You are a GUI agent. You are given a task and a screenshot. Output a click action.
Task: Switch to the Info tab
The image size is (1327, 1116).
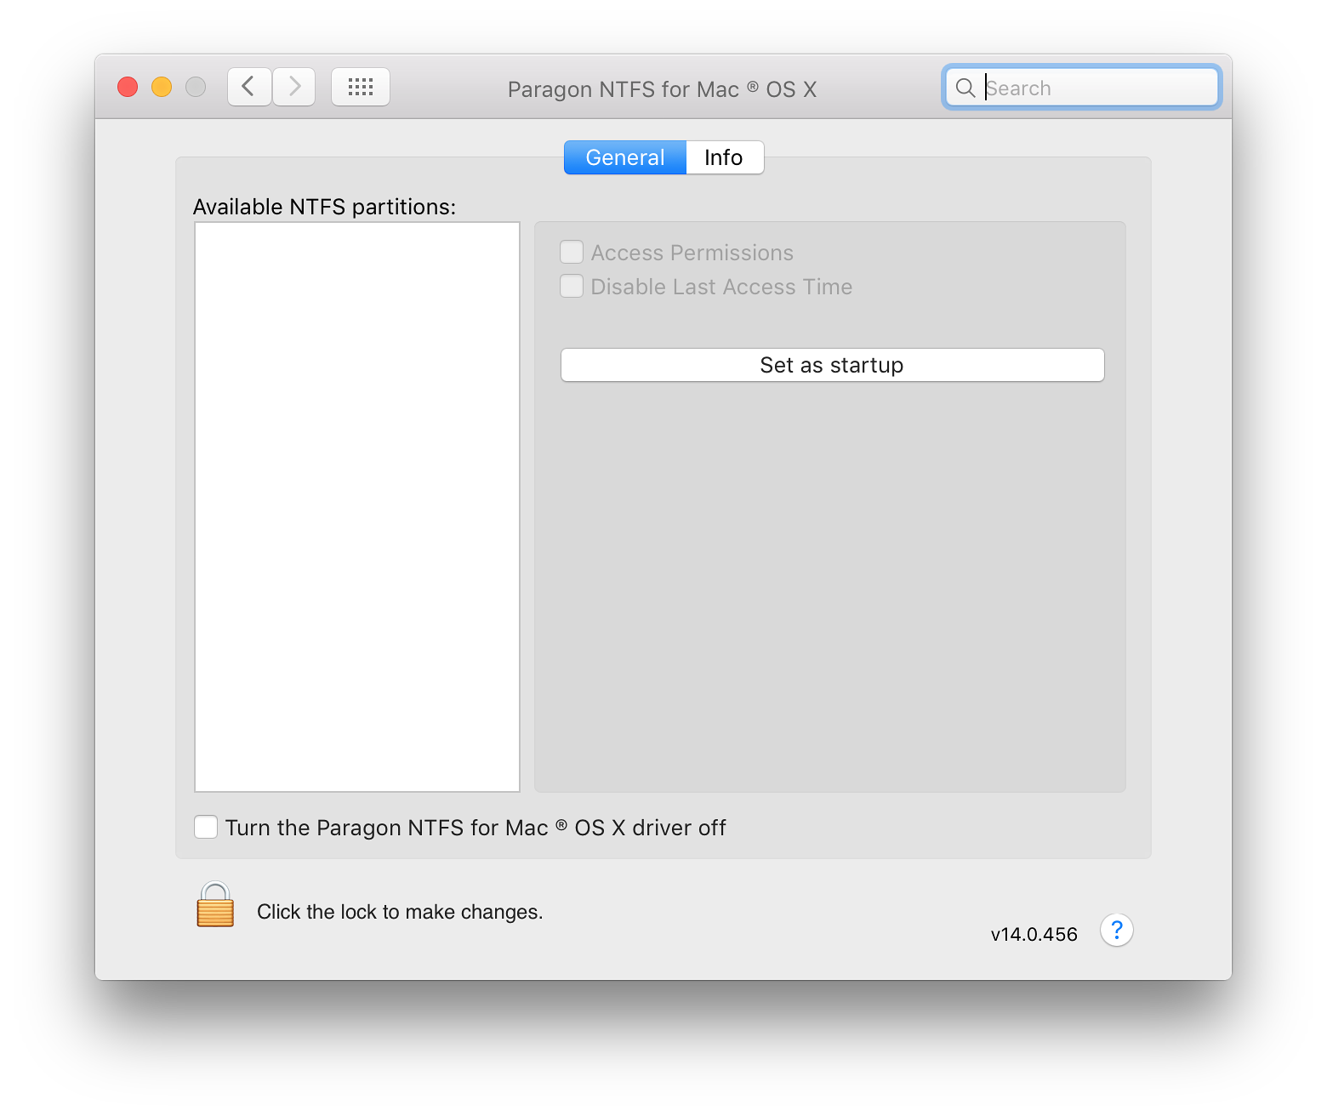tap(725, 157)
